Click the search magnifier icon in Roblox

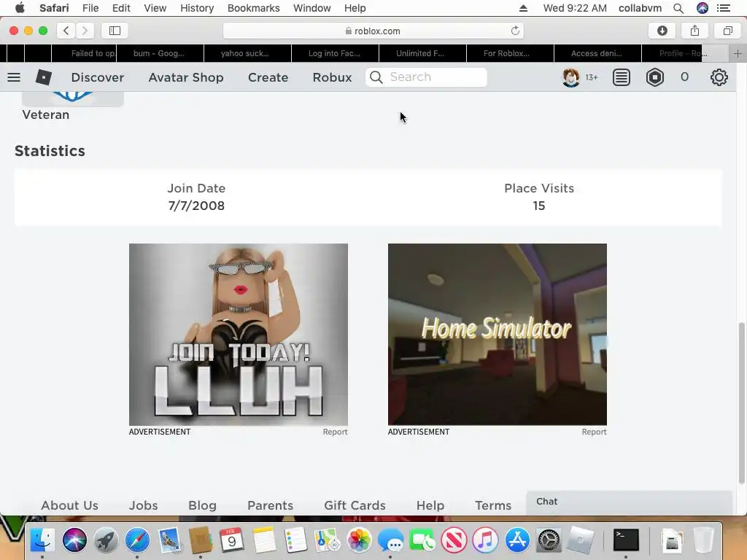tap(376, 77)
